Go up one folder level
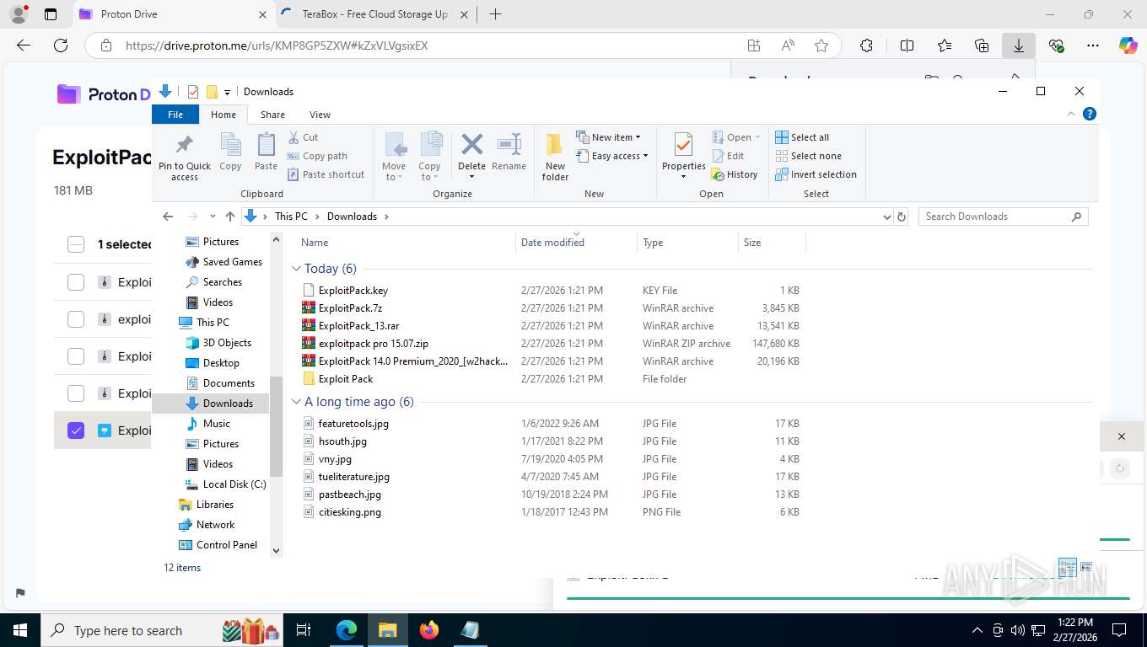 pos(229,217)
